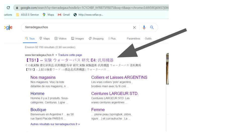Open the Nos magasins sitelink
The width and height of the screenshot is (242, 136).
(x=43, y=77)
